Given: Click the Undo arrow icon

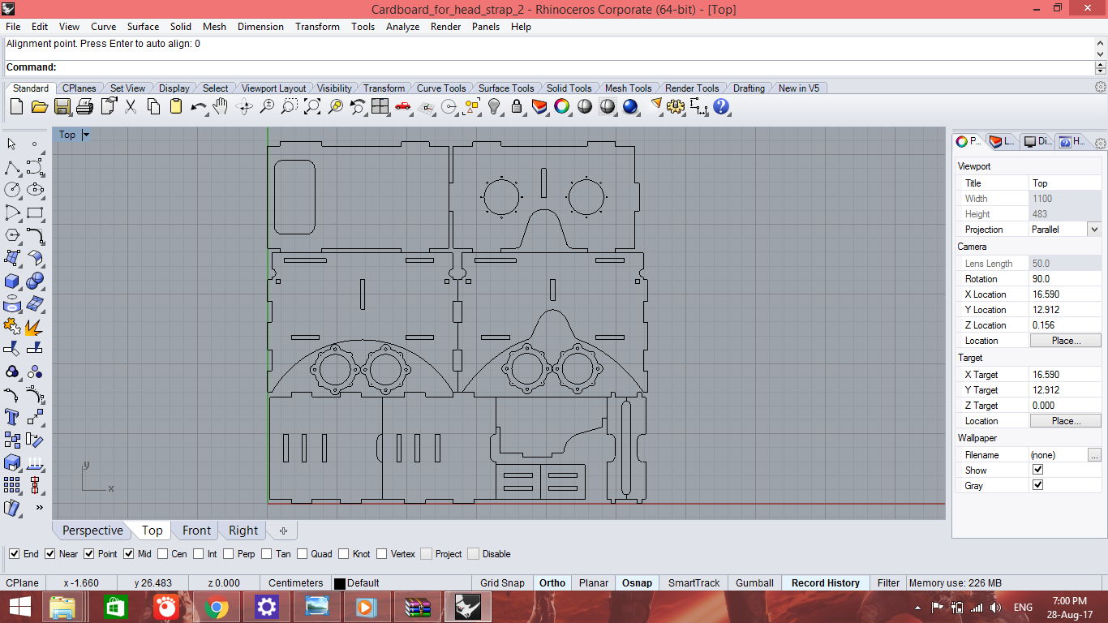Looking at the screenshot, I should click(x=199, y=106).
